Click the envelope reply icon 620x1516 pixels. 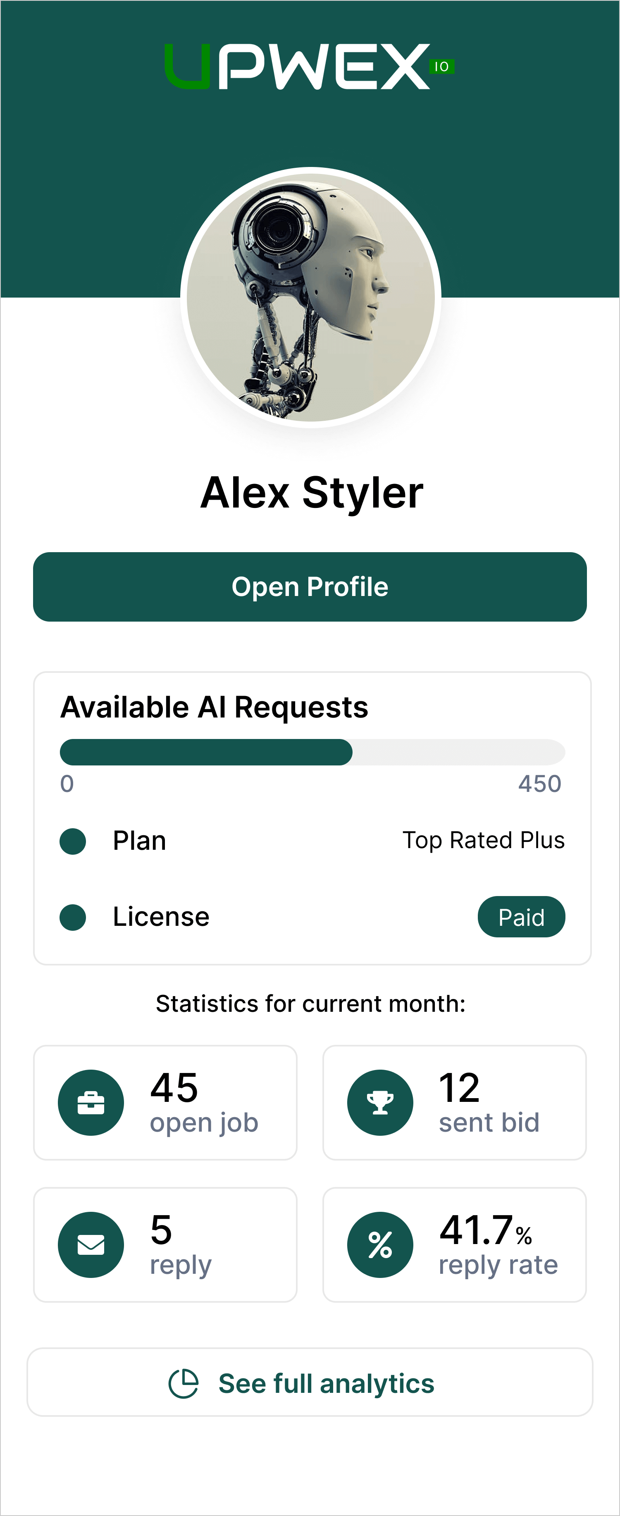coord(91,1245)
